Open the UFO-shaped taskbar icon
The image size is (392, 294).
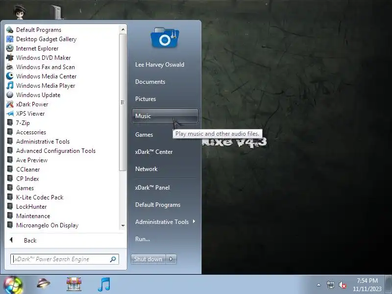(44, 284)
